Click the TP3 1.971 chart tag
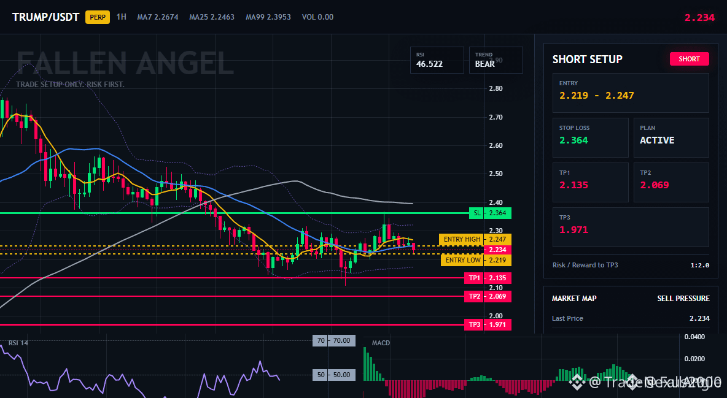 (488, 324)
